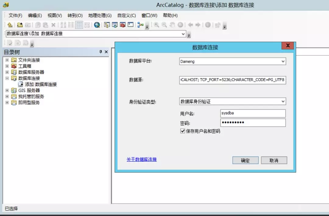This screenshot has height=216, width=329.
Task: Select the Connect To Folder toolbar icon
Action: coord(19,25)
